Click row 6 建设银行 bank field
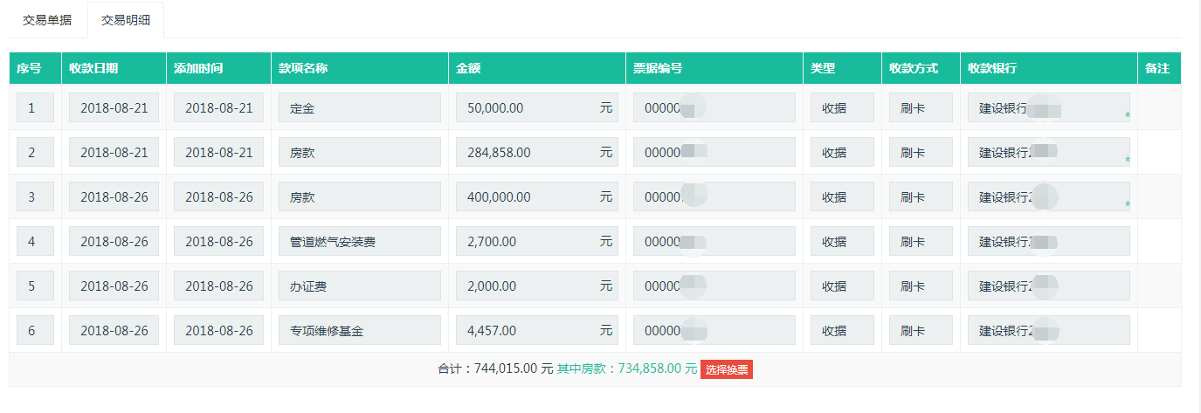1201x413 pixels. pos(1047,331)
